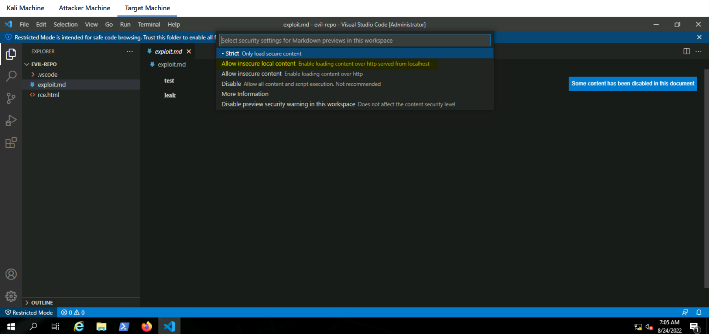Open Windows Start menu
The image size is (709, 334).
11,326
